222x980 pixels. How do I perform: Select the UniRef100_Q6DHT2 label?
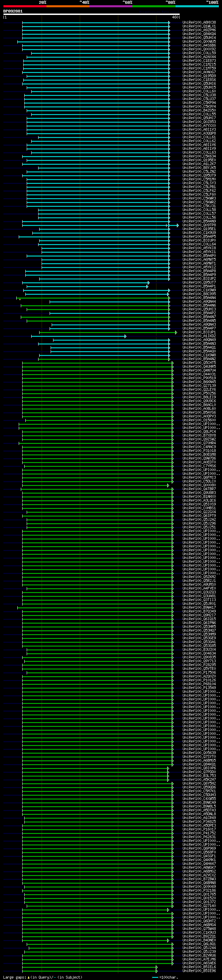tap(199, 921)
